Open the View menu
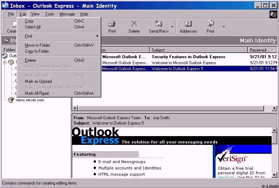 [35, 14]
